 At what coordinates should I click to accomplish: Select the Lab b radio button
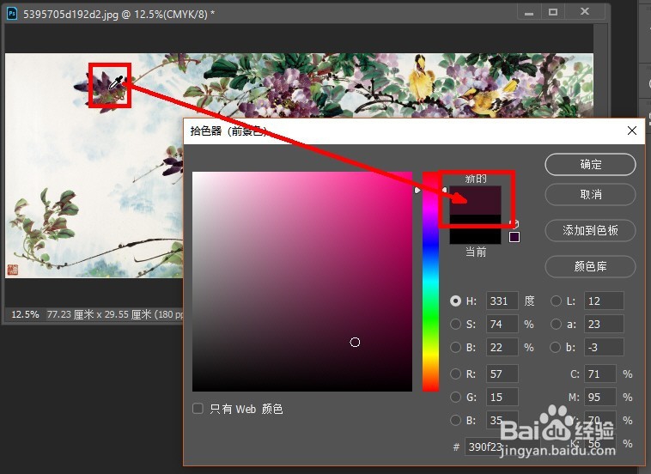click(x=555, y=347)
